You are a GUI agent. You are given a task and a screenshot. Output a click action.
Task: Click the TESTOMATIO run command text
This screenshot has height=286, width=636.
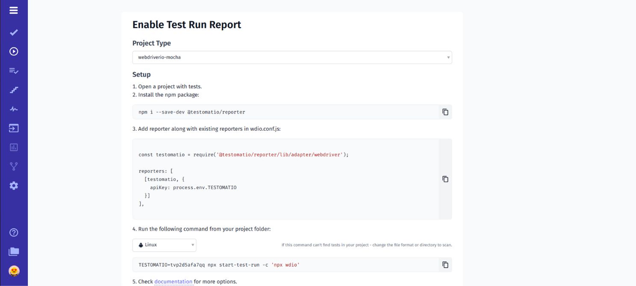coord(219,265)
